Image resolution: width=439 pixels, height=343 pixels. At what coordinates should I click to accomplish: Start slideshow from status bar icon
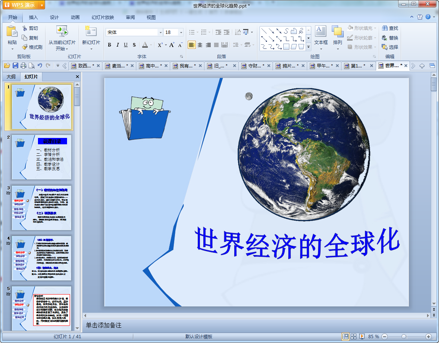pos(362,337)
